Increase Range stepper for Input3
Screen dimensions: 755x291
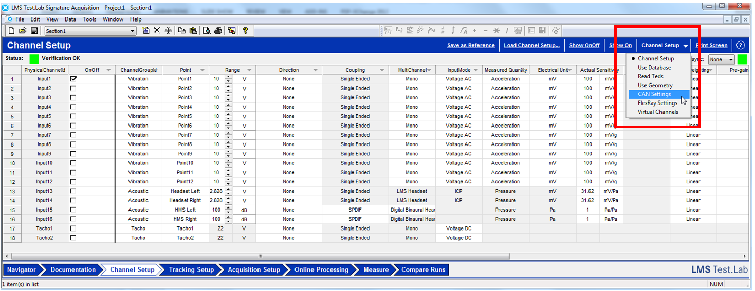[x=228, y=96]
